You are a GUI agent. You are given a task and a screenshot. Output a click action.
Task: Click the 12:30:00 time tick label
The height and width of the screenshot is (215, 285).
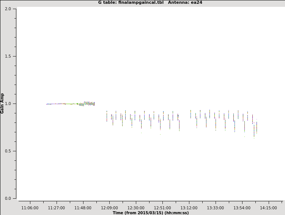click(x=136, y=208)
